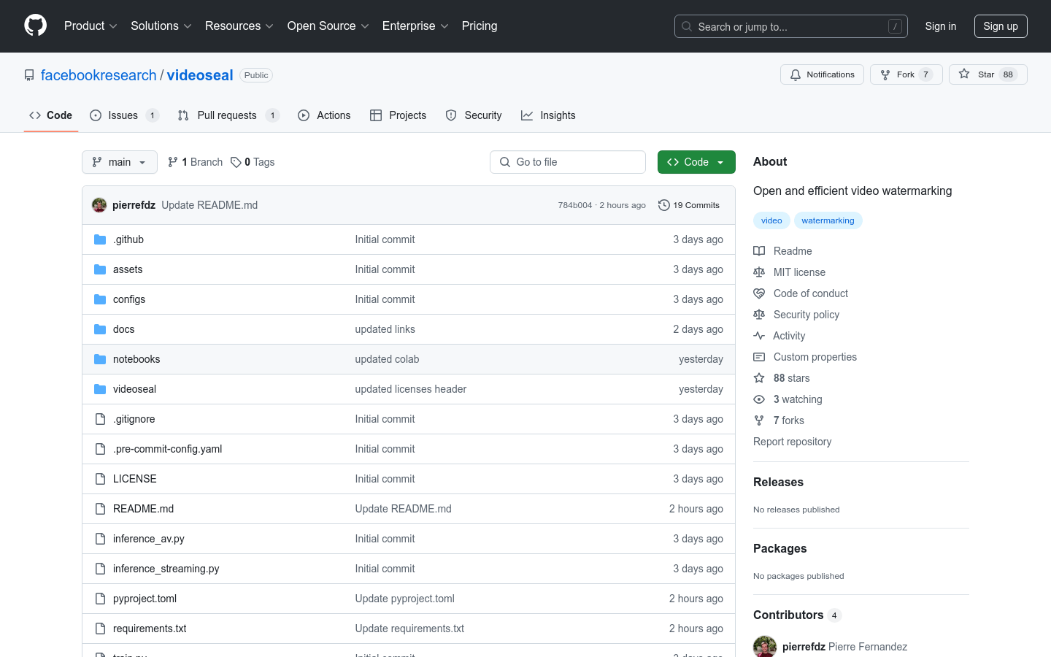This screenshot has width=1051, height=657.
Task: Click the watermarking topic tag
Action: coord(828,220)
